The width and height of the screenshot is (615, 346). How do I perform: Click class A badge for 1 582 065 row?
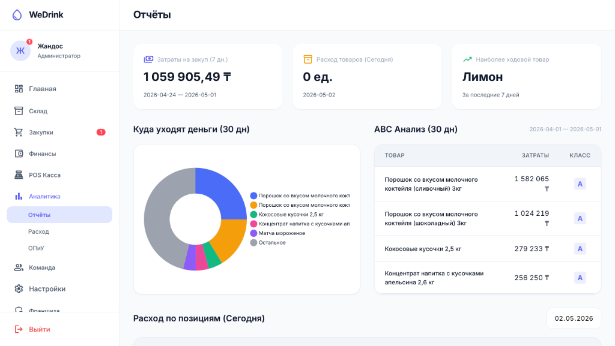580,184
